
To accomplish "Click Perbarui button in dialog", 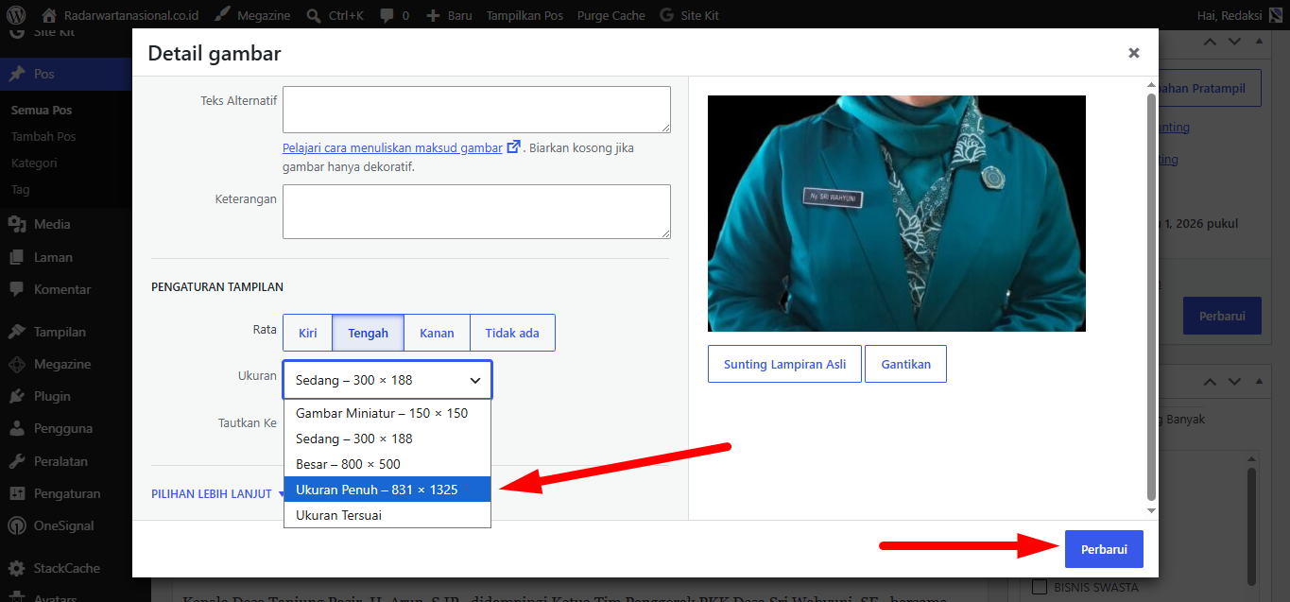I will click(x=1104, y=549).
